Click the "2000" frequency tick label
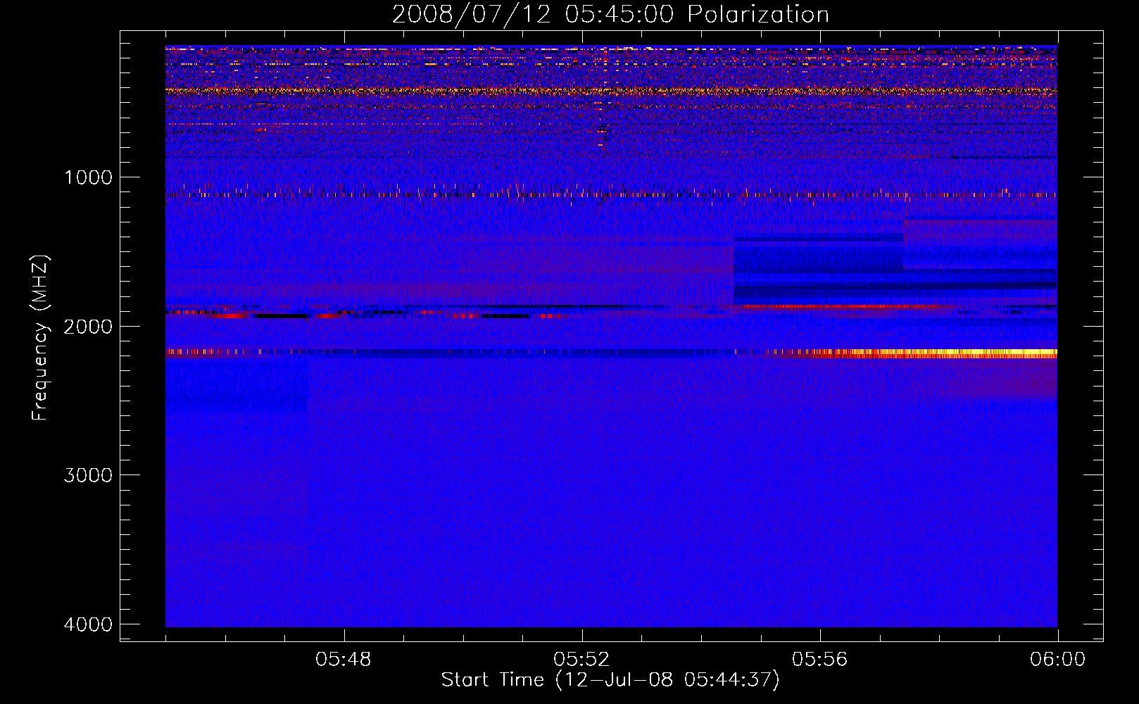The image size is (1139, 704). (88, 327)
